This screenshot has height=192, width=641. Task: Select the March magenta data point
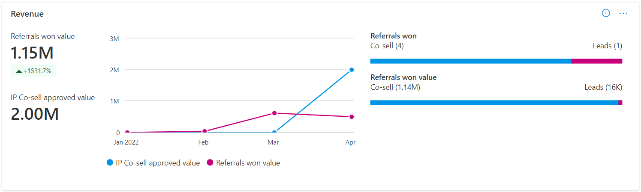click(x=274, y=113)
